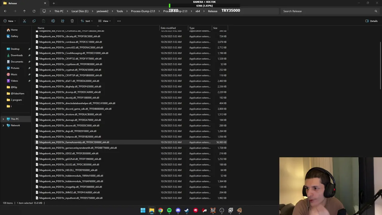Click the file list vertical scrollbar
This screenshot has width=382, height=215.
[381, 66]
